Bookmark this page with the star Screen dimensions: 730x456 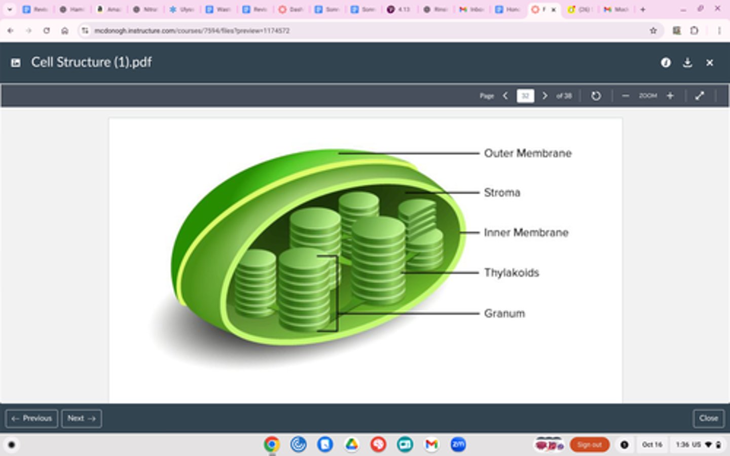[x=653, y=31]
